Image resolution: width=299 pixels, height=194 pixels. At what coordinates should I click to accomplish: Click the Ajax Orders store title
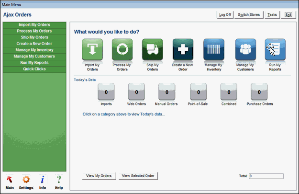click(17, 15)
